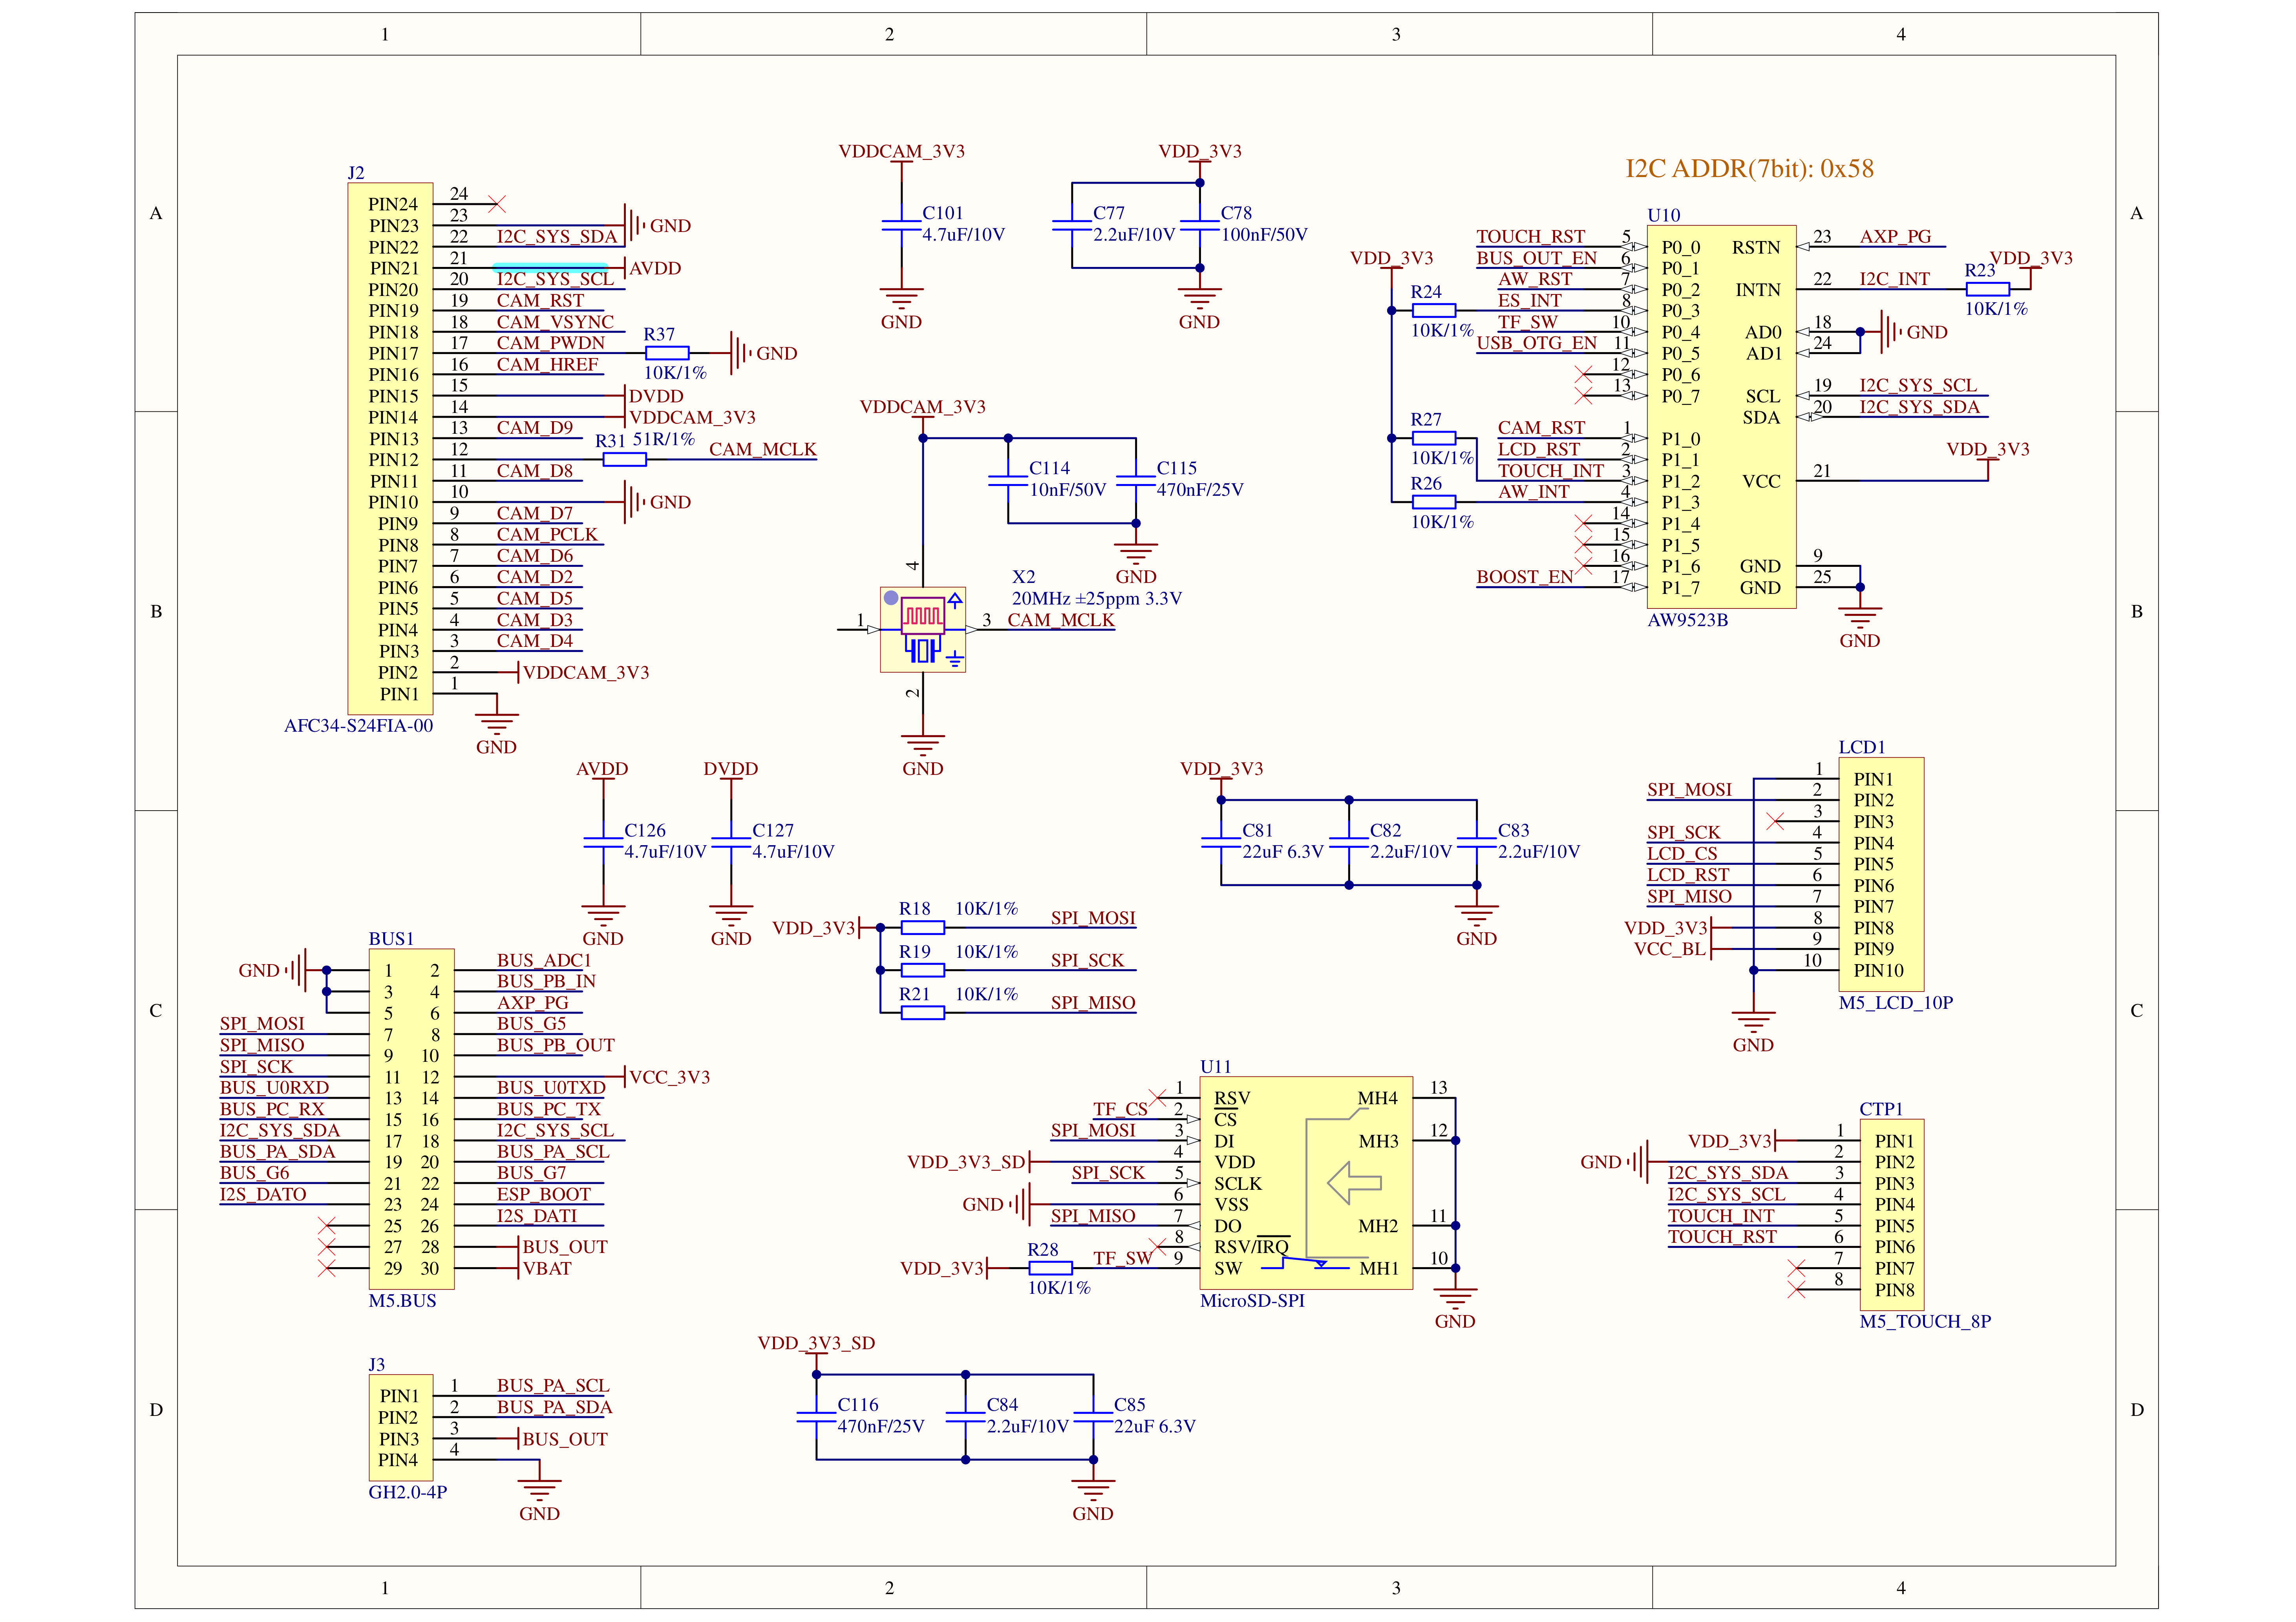
Task: Select capacitor C114 symbol
Action: pyautogui.click(x=1008, y=480)
